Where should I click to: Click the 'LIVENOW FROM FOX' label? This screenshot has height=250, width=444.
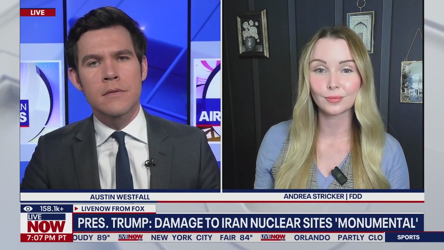pos(113,209)
